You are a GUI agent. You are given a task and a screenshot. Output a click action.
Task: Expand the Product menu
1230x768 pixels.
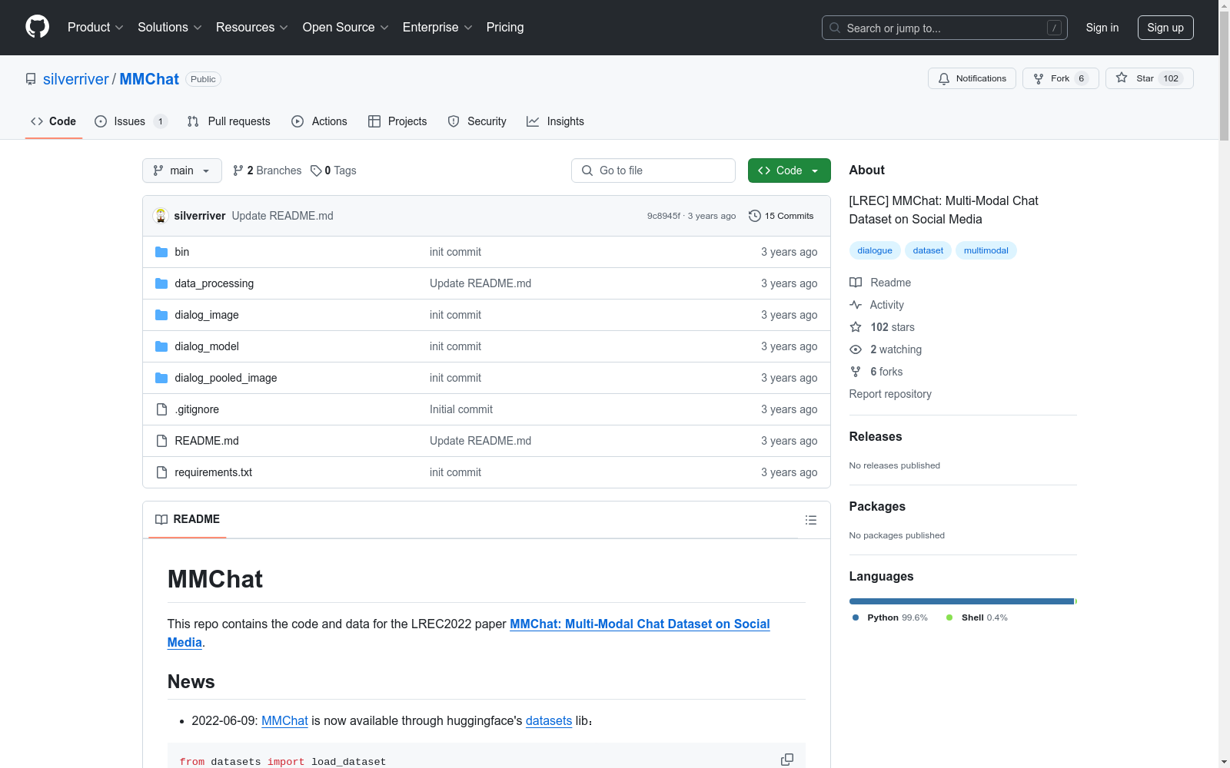point(95,28)
